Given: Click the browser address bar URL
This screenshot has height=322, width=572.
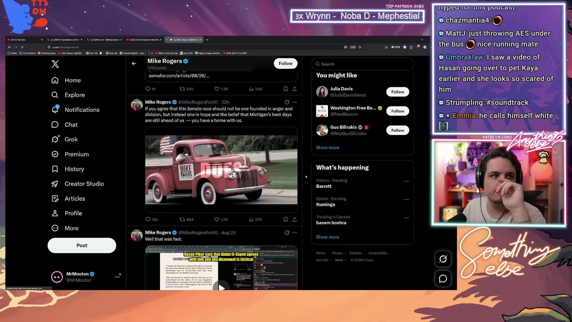Looking at the screenshot, I should coord(66,47).
